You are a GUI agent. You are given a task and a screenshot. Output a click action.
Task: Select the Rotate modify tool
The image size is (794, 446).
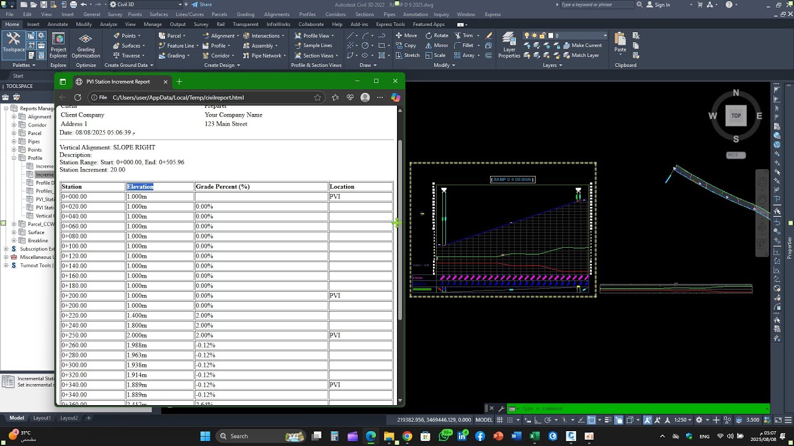[437, 36]
